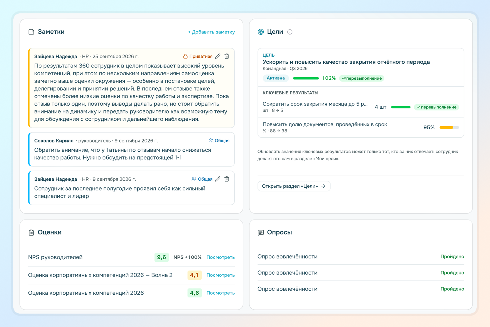Click the Приватная label text

pyautogui.click(x=201, y=56)
